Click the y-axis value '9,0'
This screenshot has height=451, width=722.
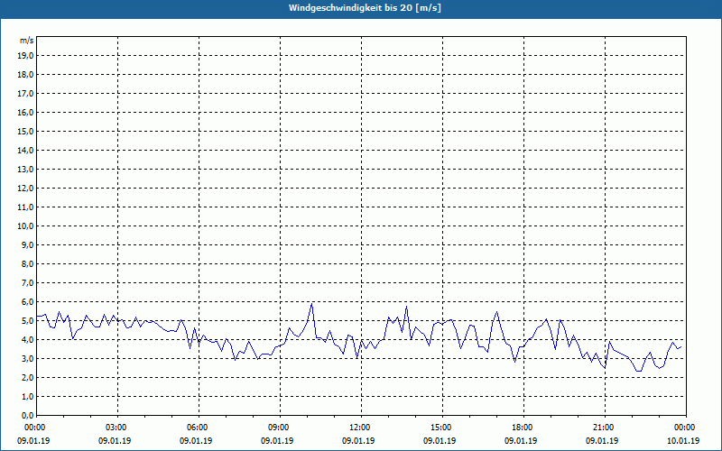point(27,244)
